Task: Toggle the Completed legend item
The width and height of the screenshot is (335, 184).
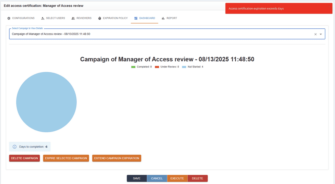Action: point(141,67)
